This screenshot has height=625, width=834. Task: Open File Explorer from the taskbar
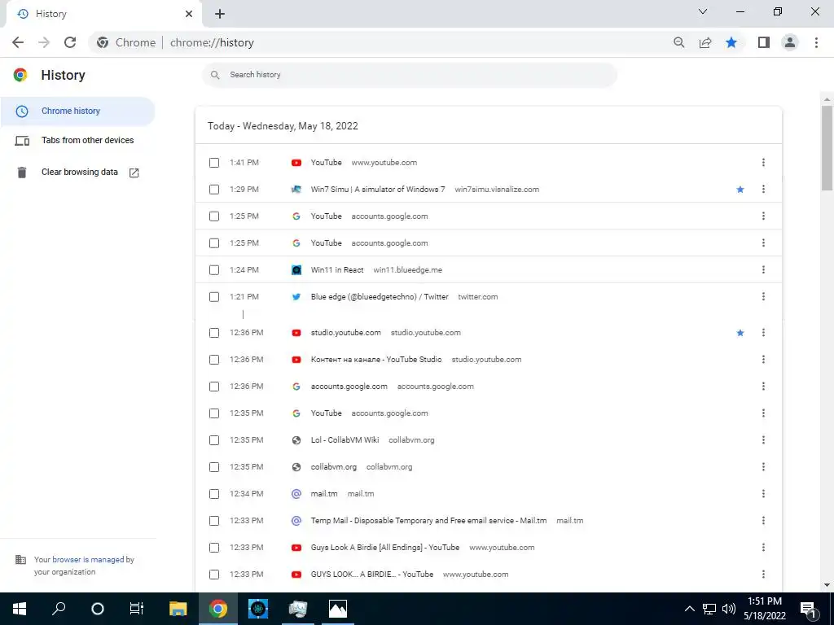[x=178, y=609]
